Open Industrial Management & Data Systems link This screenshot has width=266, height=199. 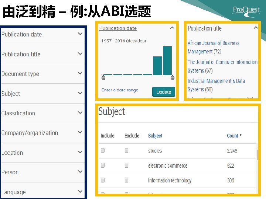click(x=216, y=85)
